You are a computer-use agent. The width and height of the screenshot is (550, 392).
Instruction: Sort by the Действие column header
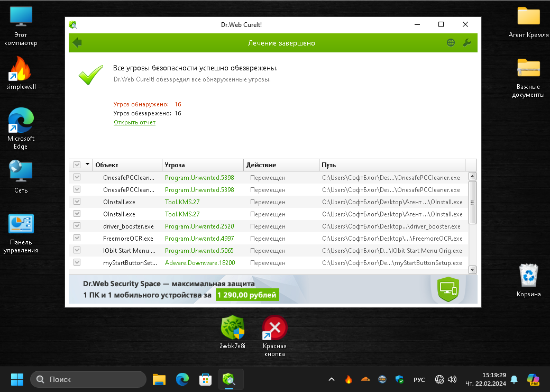click(x=281, y=165)
